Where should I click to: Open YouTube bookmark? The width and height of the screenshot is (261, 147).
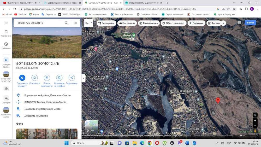tap(20, 14)
